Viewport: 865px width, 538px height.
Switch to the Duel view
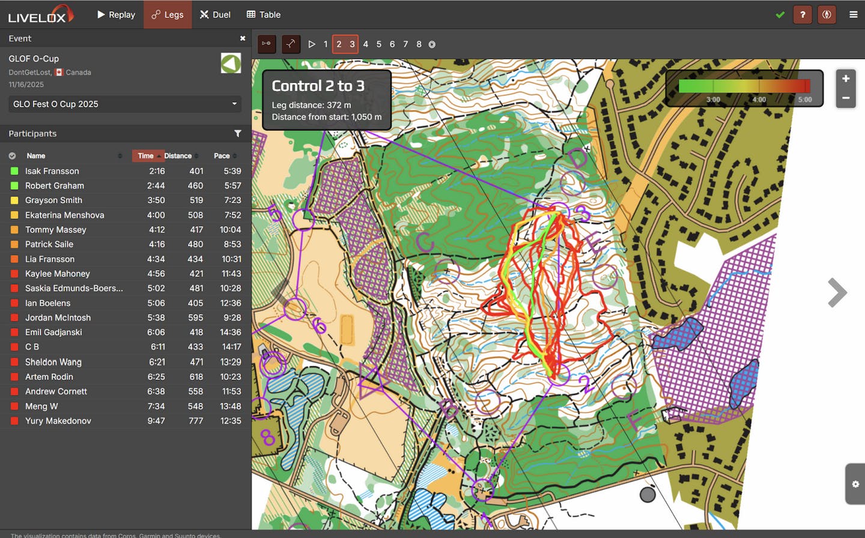pyautogui.click(x=215, y=14)
